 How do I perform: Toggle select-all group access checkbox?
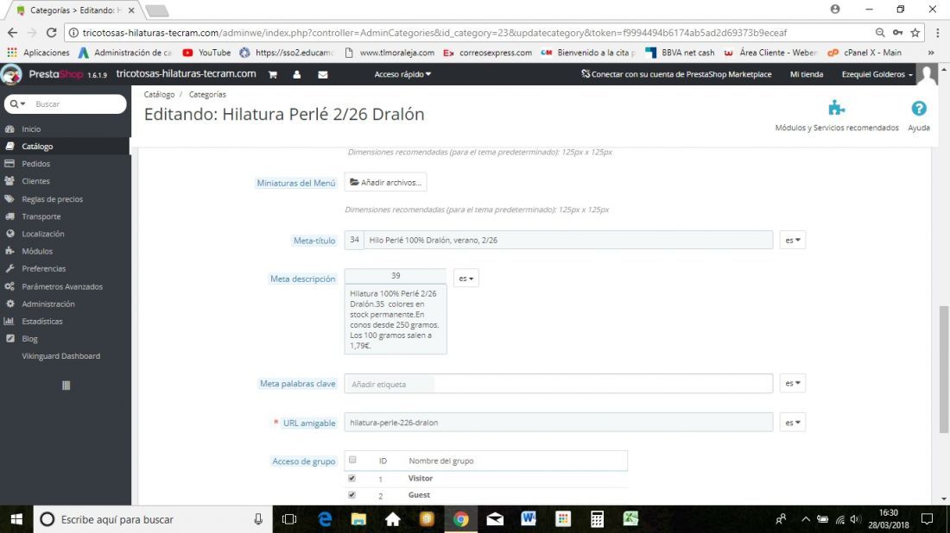(352, 461)
